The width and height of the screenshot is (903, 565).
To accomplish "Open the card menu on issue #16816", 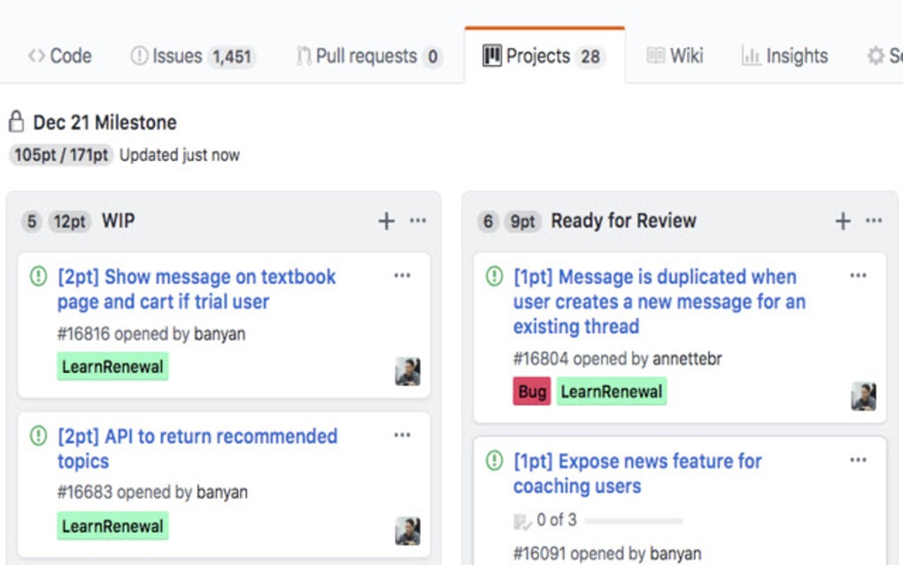I will 403,275.
